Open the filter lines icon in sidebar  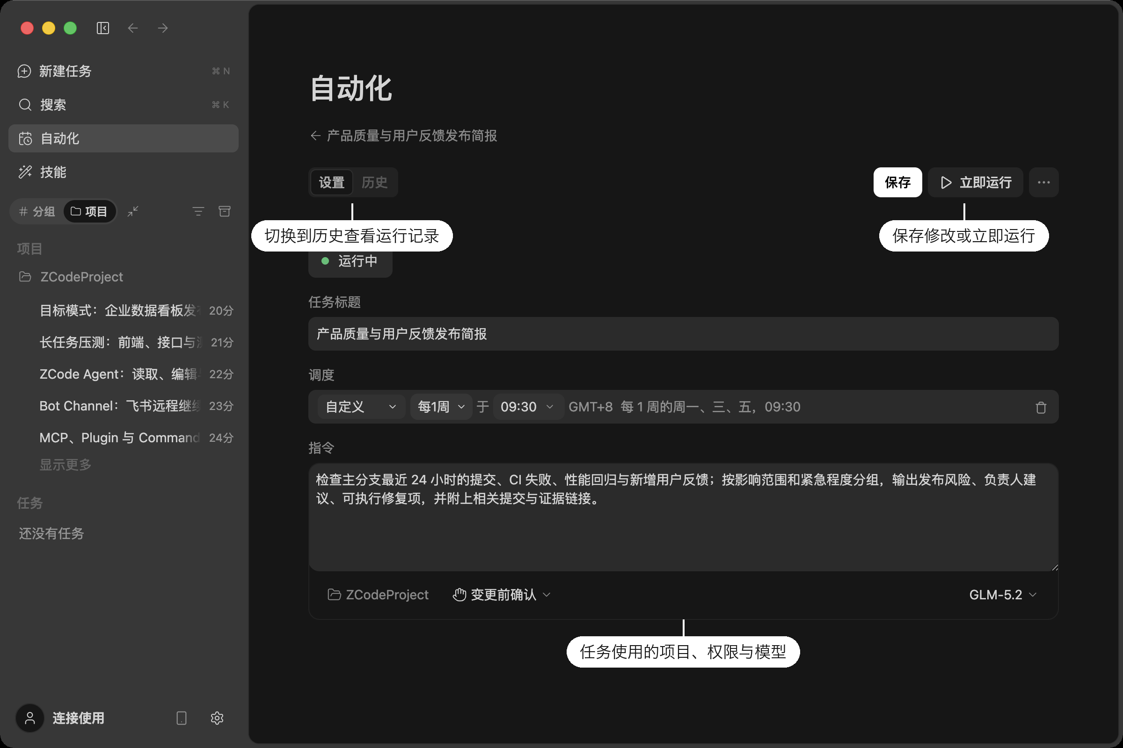pos(198,211)
